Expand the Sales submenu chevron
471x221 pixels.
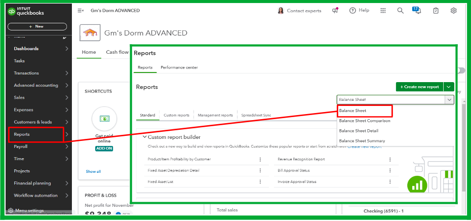point(67,98)
